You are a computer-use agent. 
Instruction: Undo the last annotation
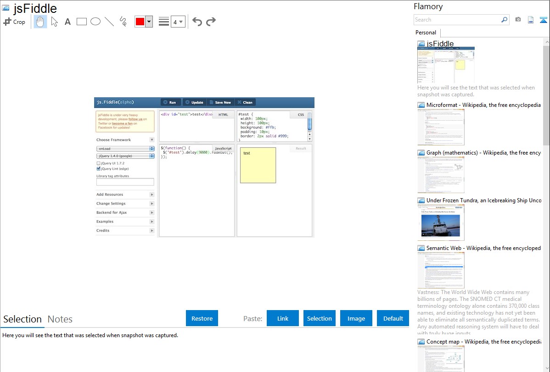coord(197,22)
